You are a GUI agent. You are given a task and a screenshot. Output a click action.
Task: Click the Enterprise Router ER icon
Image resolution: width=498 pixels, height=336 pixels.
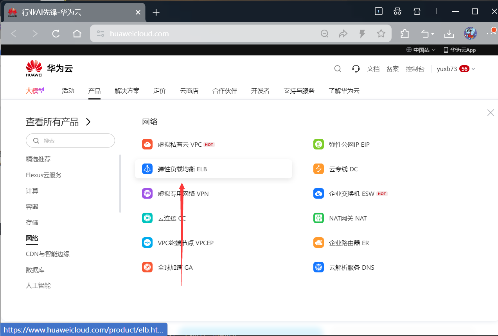pos(319,243)
